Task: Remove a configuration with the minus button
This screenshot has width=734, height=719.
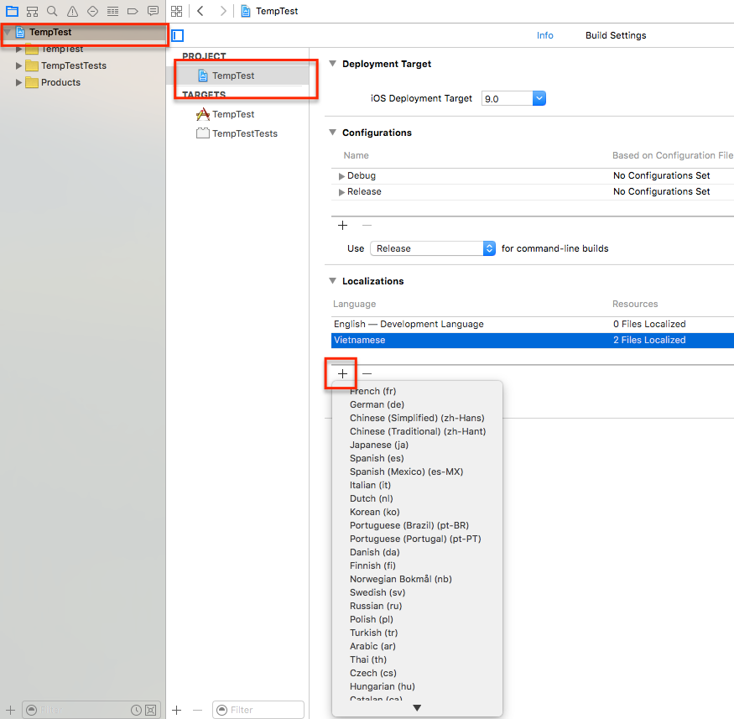Action: (x=367, y=225)
